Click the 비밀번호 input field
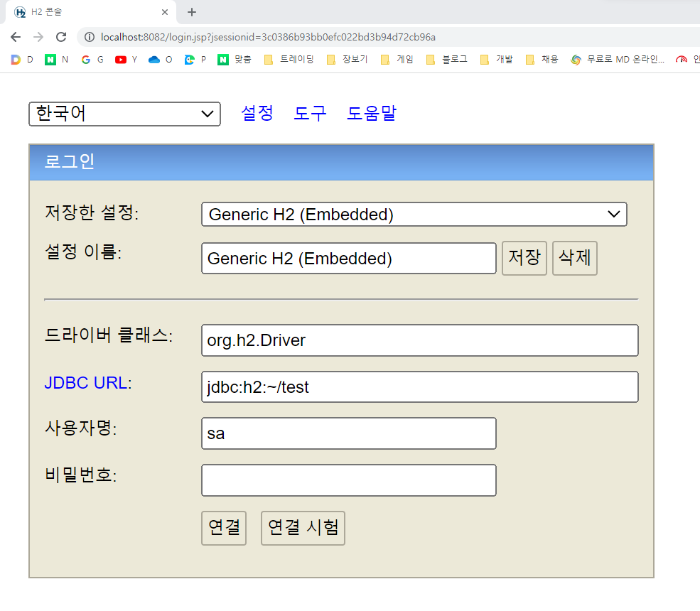 pyautogui.click(x=349, y=480)
